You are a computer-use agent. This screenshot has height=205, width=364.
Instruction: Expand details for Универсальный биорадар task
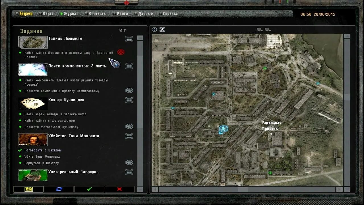point(129,172)
